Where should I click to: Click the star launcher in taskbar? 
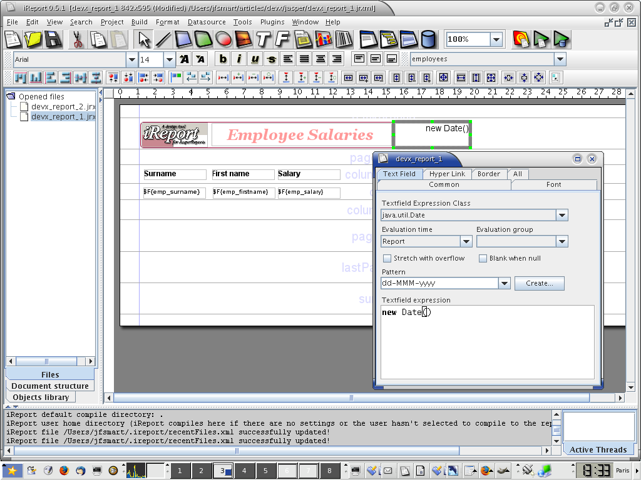tap(12, 471)
